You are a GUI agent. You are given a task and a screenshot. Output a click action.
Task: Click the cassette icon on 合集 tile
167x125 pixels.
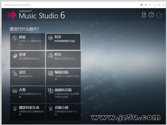pos(15,91)
